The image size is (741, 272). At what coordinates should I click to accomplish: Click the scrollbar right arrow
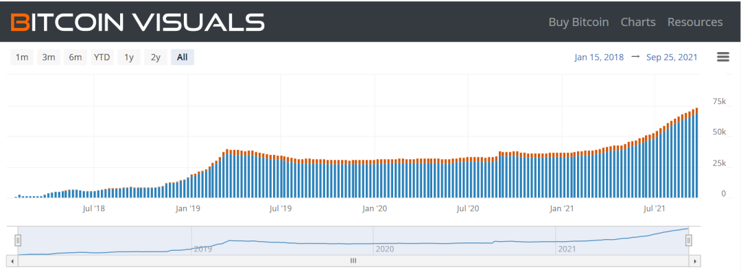pyautogui.click(x=694, y=260)
